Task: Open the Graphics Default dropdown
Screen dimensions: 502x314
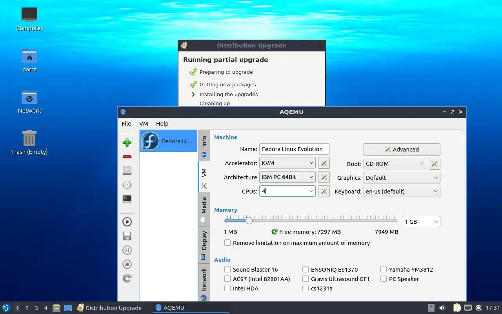Action: pyautogui.click(x=402, y=177)
